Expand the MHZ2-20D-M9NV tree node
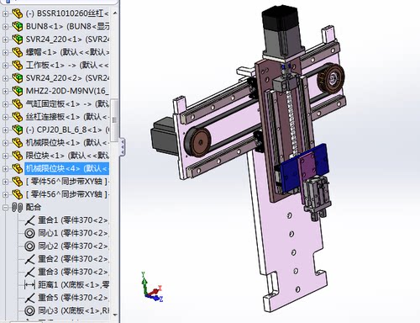The width and height of the screenshot is (420, 323). pyautogui.click(x=5, y=91)
